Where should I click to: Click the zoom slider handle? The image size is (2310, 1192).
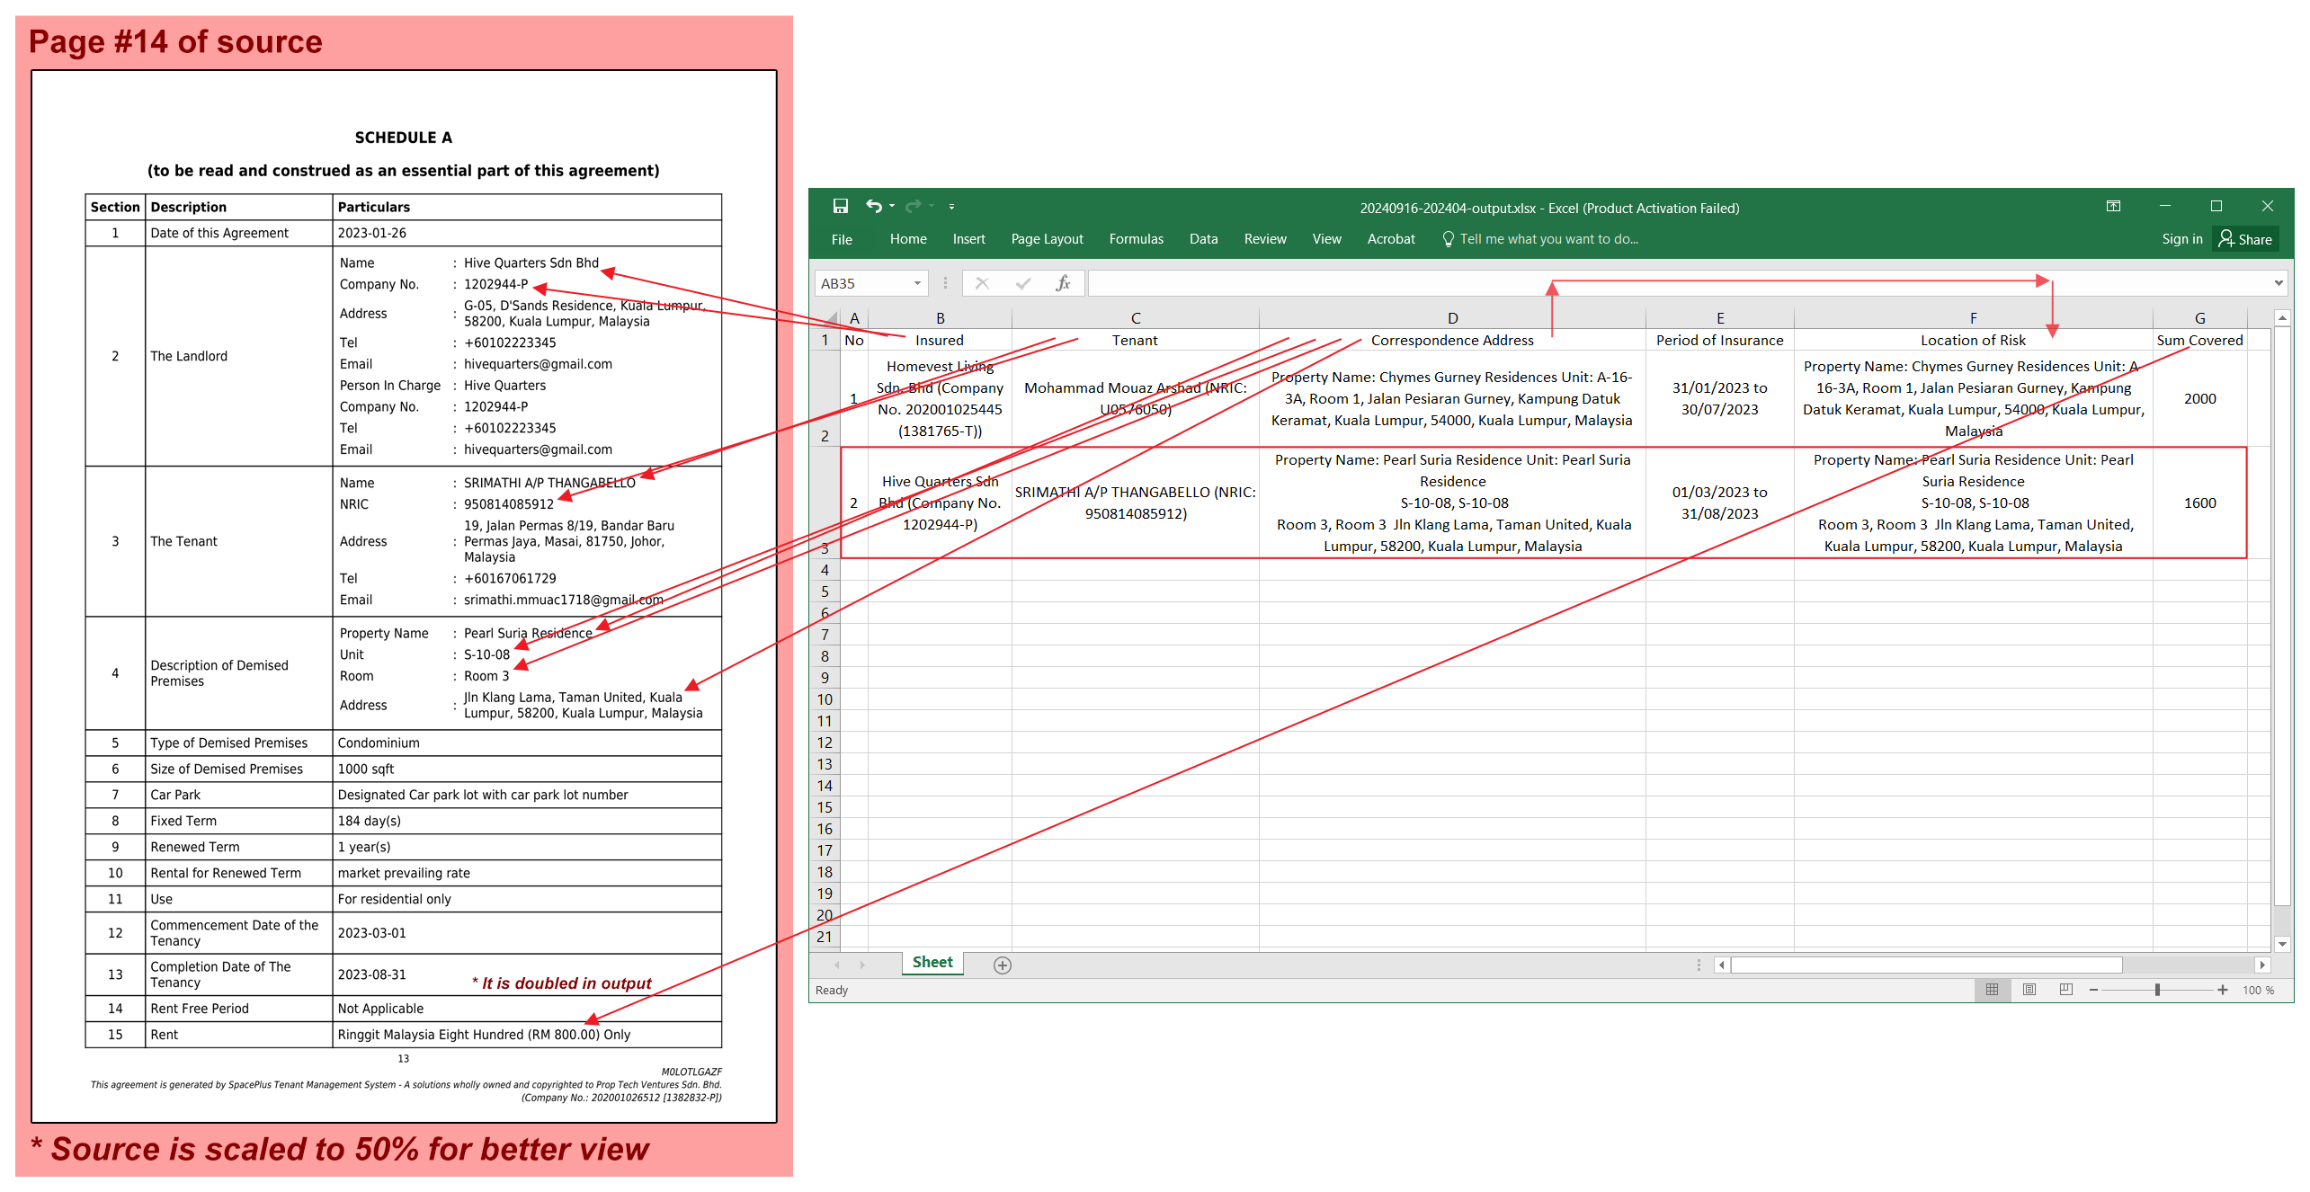click(x=2157, y=990)
